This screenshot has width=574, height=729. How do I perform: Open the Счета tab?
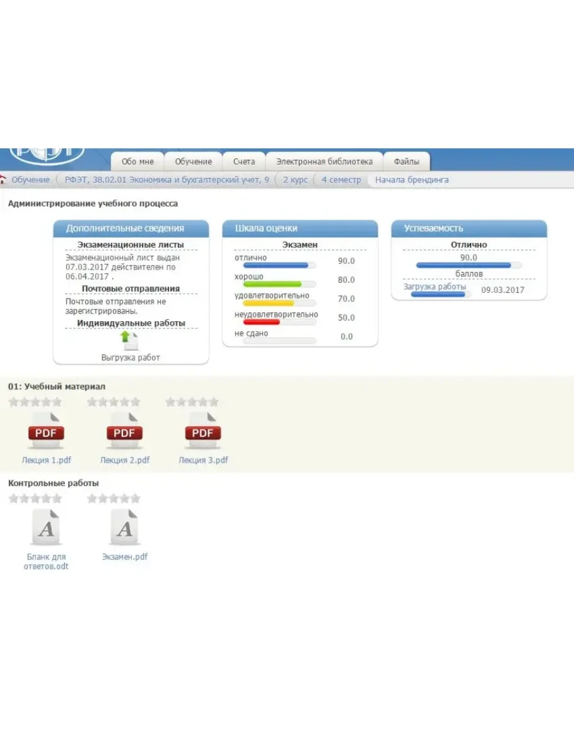pos(243,162)
